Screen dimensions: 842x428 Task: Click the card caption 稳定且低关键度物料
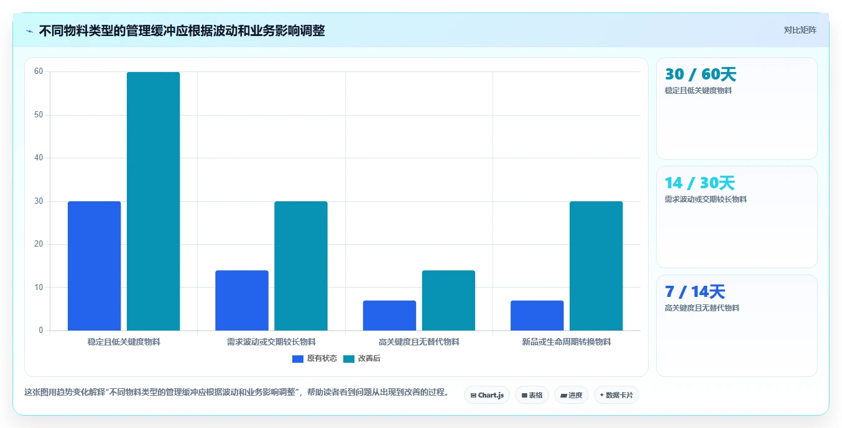coord(698,91)
